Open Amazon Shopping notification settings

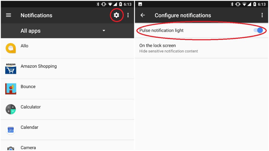[68, 68]
